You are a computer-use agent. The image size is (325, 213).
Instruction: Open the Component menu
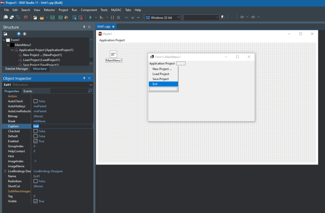pos(89,10)
